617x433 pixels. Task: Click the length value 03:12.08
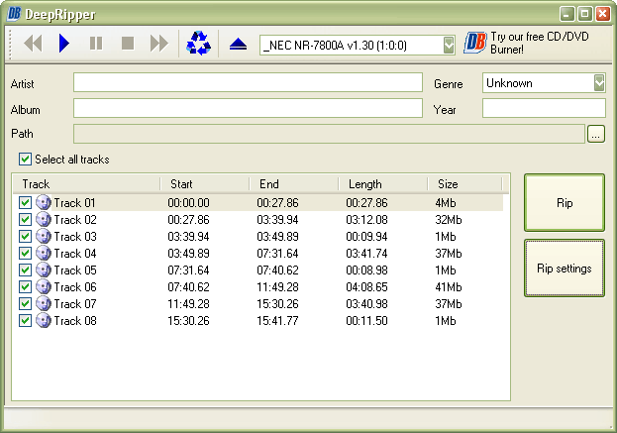point(366,220)
